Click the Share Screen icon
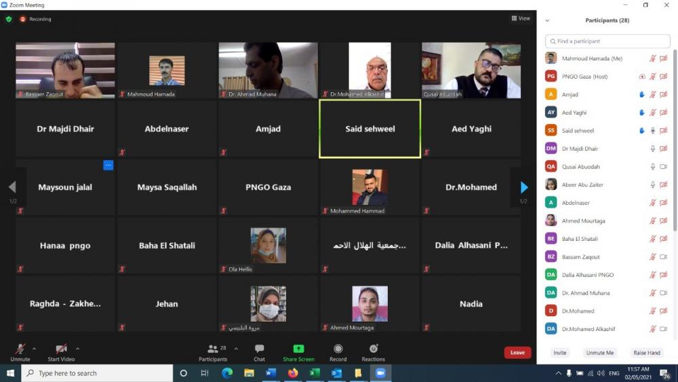 coord(298,349)
